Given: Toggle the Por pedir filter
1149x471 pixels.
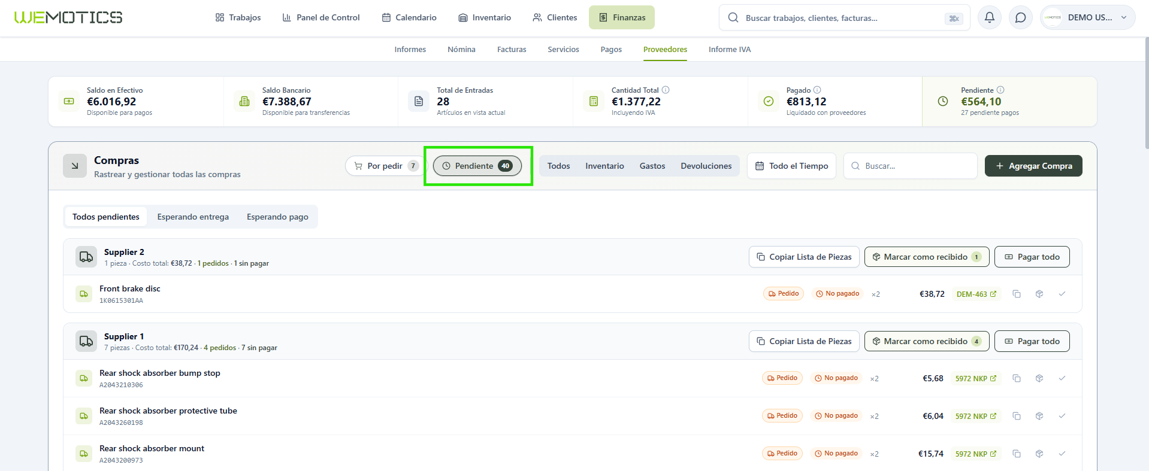Looking at the screenshot, I should pyautogui.click(x=385, y=166).
